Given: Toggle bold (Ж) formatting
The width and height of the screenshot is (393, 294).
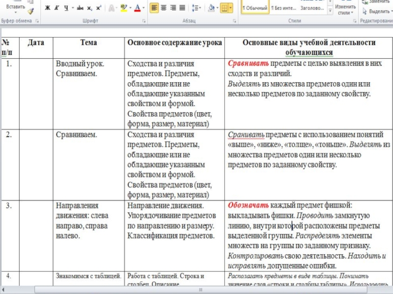Looking at the screenshot, I should [47, 8].
